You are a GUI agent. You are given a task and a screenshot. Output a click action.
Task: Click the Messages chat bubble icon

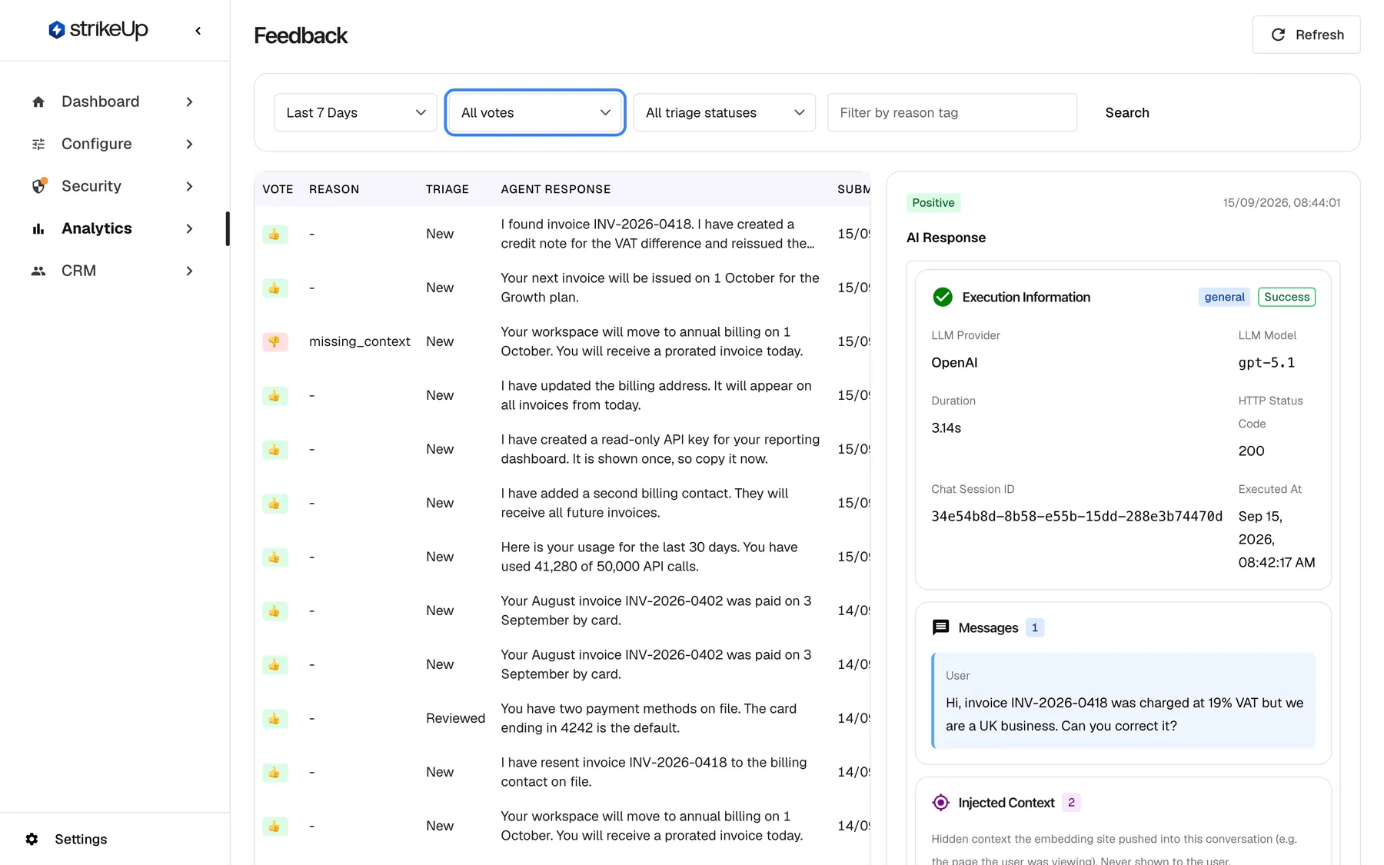coord(940,627)
